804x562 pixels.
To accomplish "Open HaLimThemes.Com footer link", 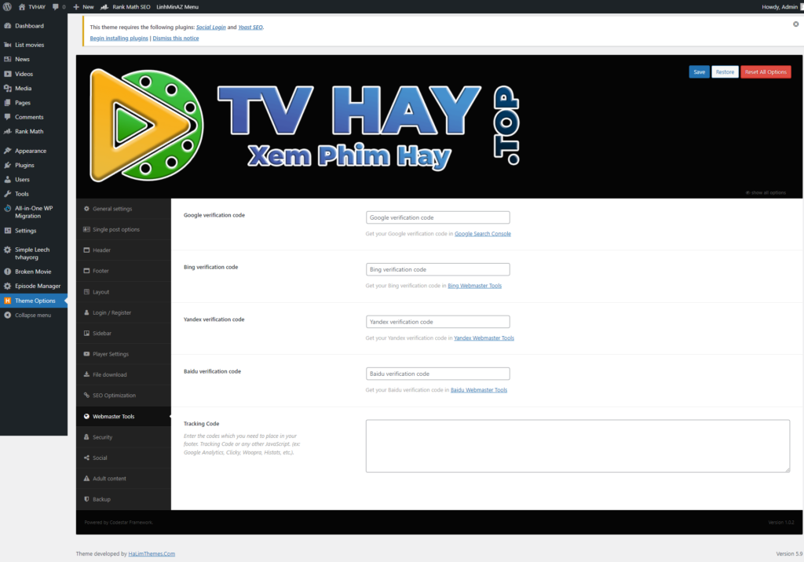I will click(152, 554).
